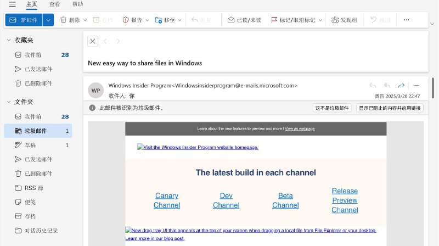The height and width of the screenshot is (246, 439).
Task: Click the 删除 trash icon in toolbar
Action: coord(64,20)
